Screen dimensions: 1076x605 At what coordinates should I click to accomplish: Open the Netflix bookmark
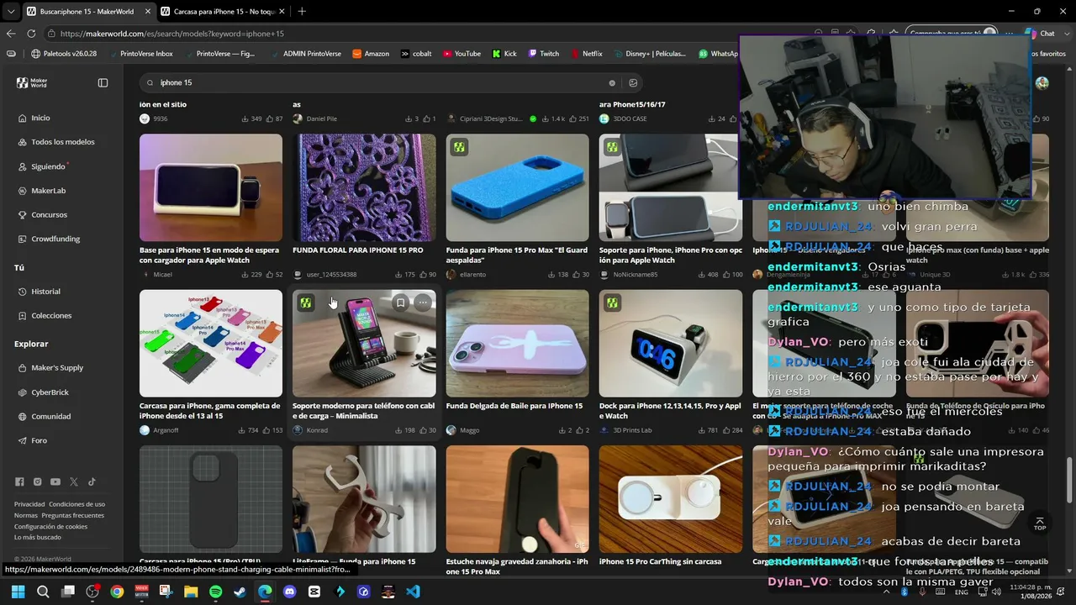pyautogui.click(x=586, y=54)
